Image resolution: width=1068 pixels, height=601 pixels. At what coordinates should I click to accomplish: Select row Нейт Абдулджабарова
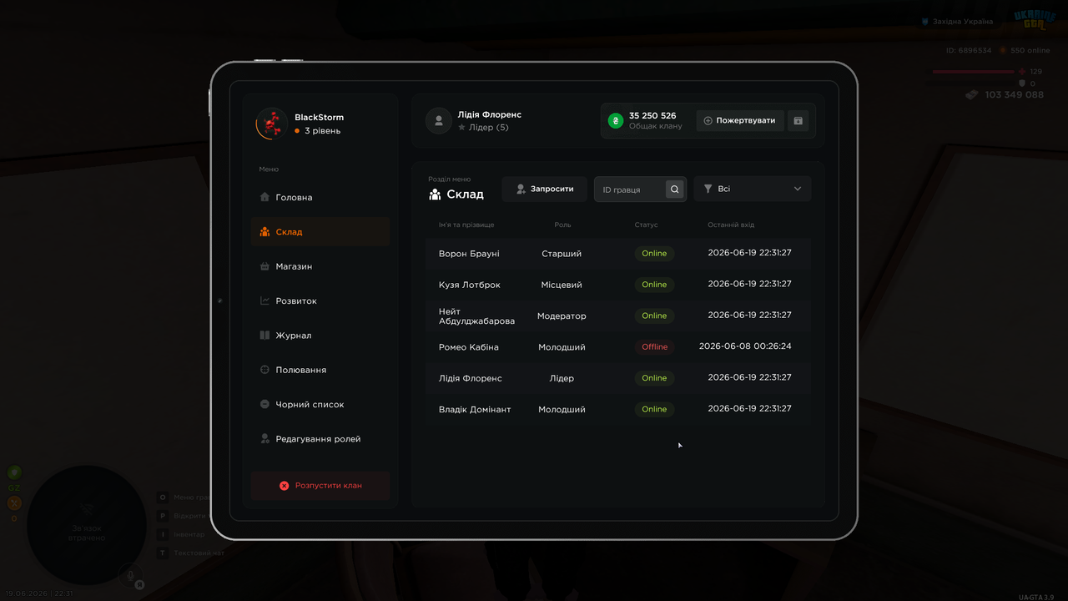(x=618, y=316)
